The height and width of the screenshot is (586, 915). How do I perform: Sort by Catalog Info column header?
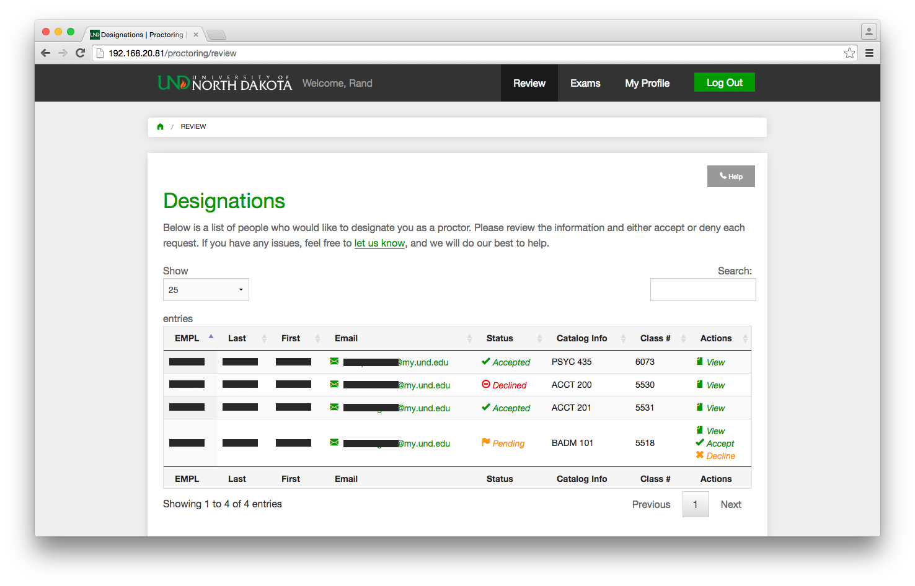[587, 338]
